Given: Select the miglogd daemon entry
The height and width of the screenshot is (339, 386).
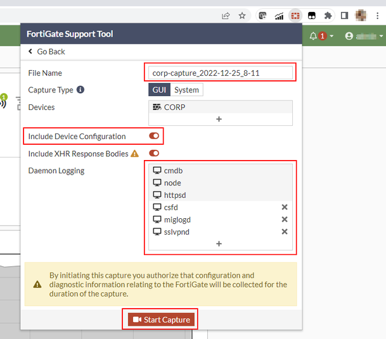Looking at the screenshot, I should (221, 219).
